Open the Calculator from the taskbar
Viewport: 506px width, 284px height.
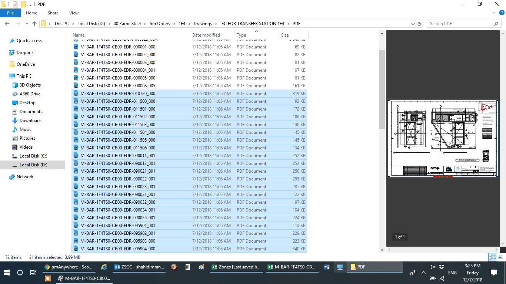pos(188,267)
